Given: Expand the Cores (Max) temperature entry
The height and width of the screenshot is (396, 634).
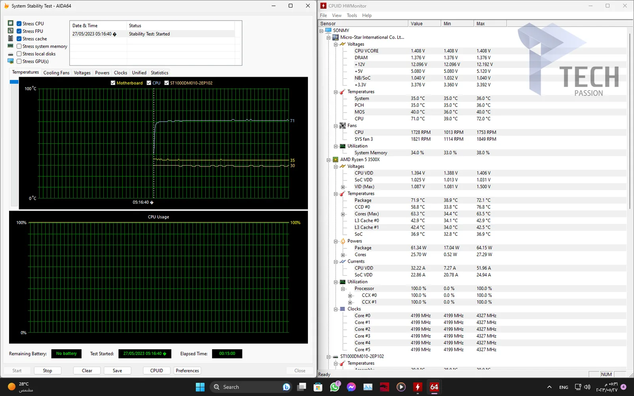Looking at the screenshot, I should [x=343, y=214].
